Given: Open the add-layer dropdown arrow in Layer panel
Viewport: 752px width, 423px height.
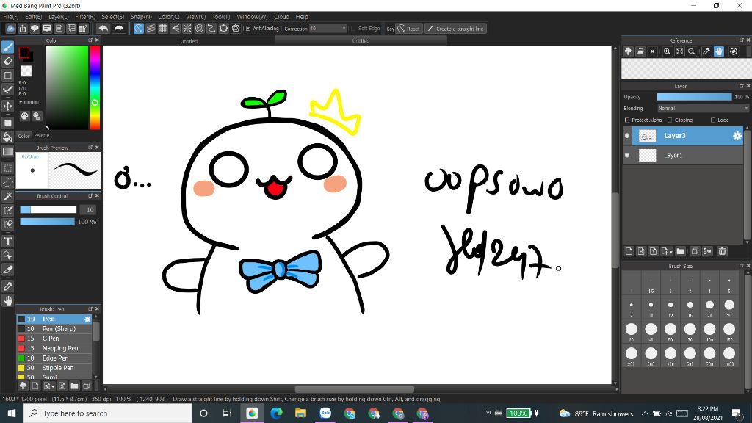Looking at the screenshot, I should (x=671, y=252).
